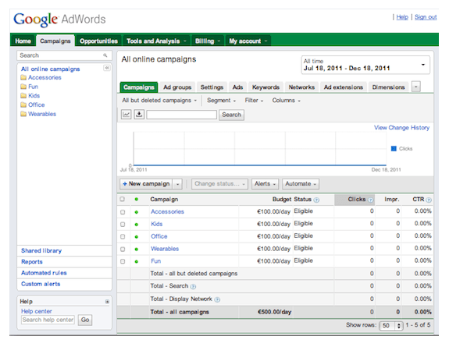Click the chart toggle graph icon

[126, 115]
